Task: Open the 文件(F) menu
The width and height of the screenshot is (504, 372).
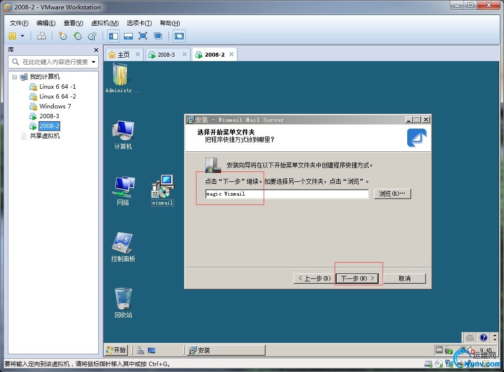Action: [x=19, y=23]
